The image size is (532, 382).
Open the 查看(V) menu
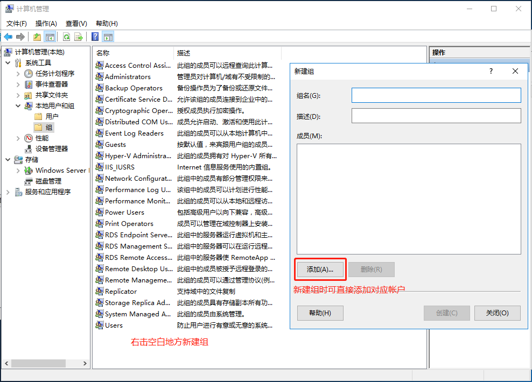pyautogui.click(x=76, y=23)
